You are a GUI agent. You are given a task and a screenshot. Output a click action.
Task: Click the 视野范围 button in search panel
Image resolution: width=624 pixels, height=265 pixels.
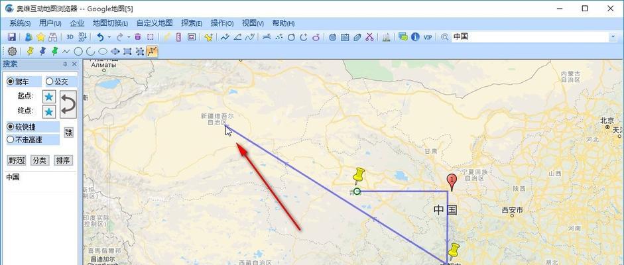pyautogui.click(x=17, y=160)
